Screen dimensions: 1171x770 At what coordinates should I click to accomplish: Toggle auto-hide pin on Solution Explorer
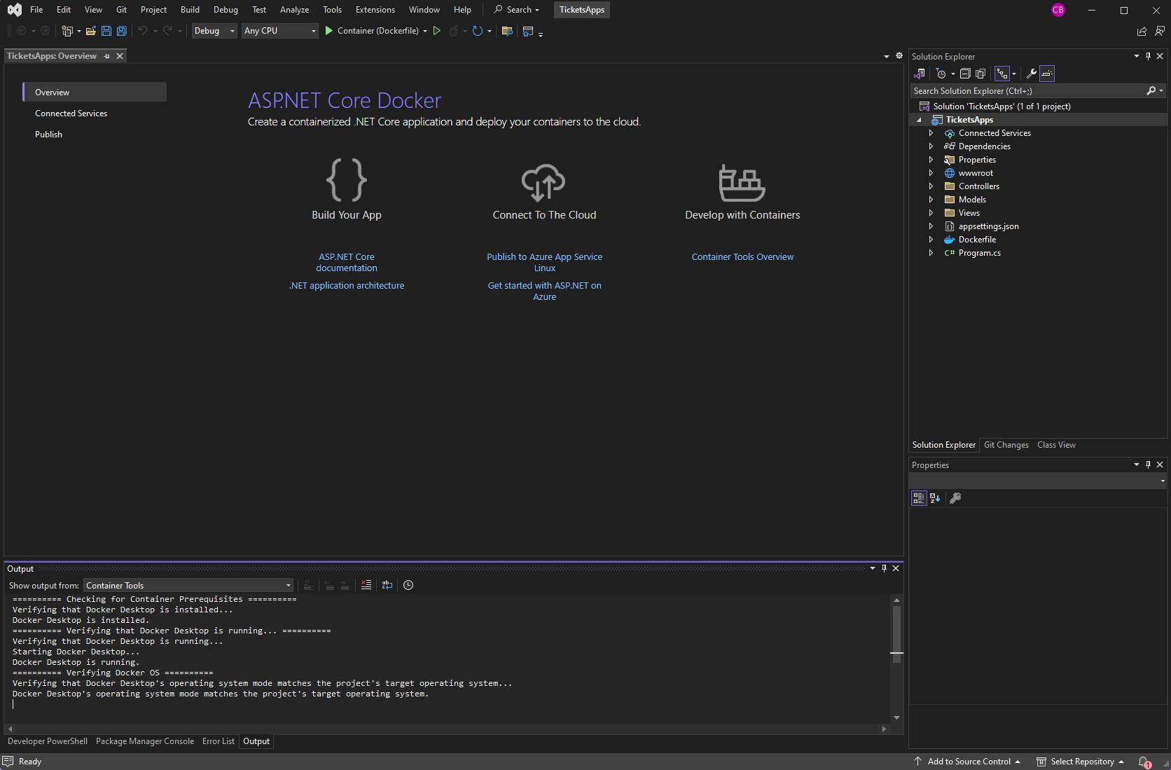point(1148,56)
